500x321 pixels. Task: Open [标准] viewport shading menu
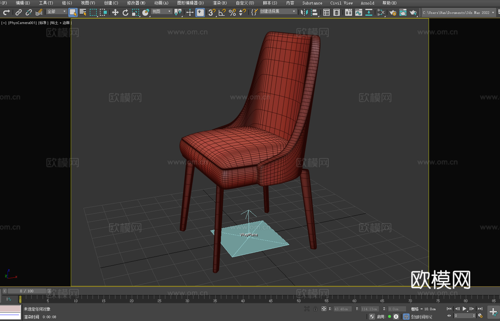43,23
